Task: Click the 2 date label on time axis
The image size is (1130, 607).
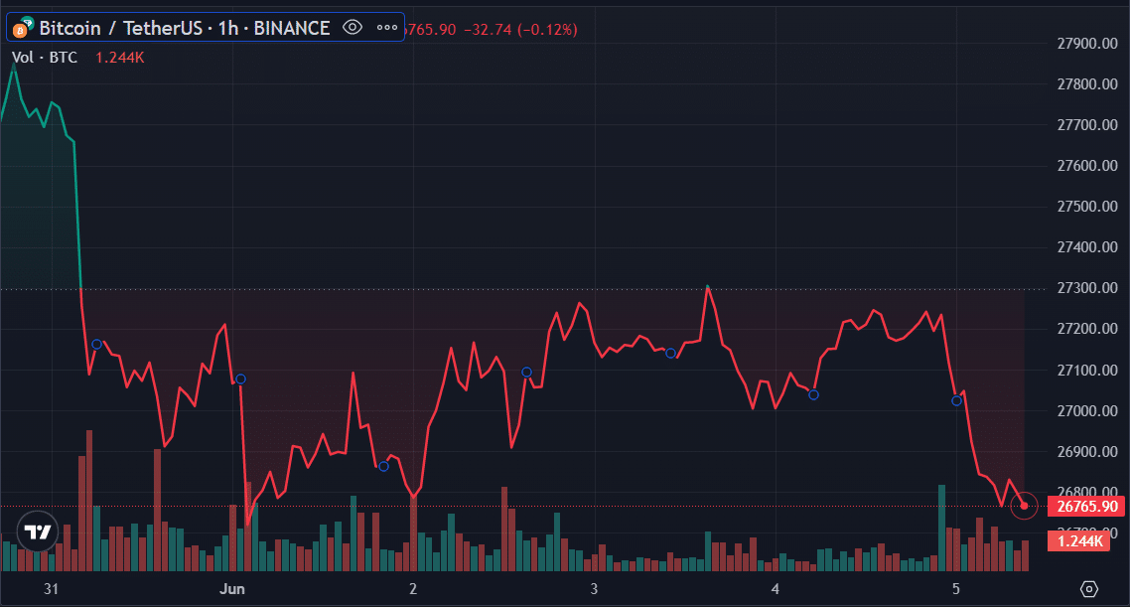Action: 413,589
